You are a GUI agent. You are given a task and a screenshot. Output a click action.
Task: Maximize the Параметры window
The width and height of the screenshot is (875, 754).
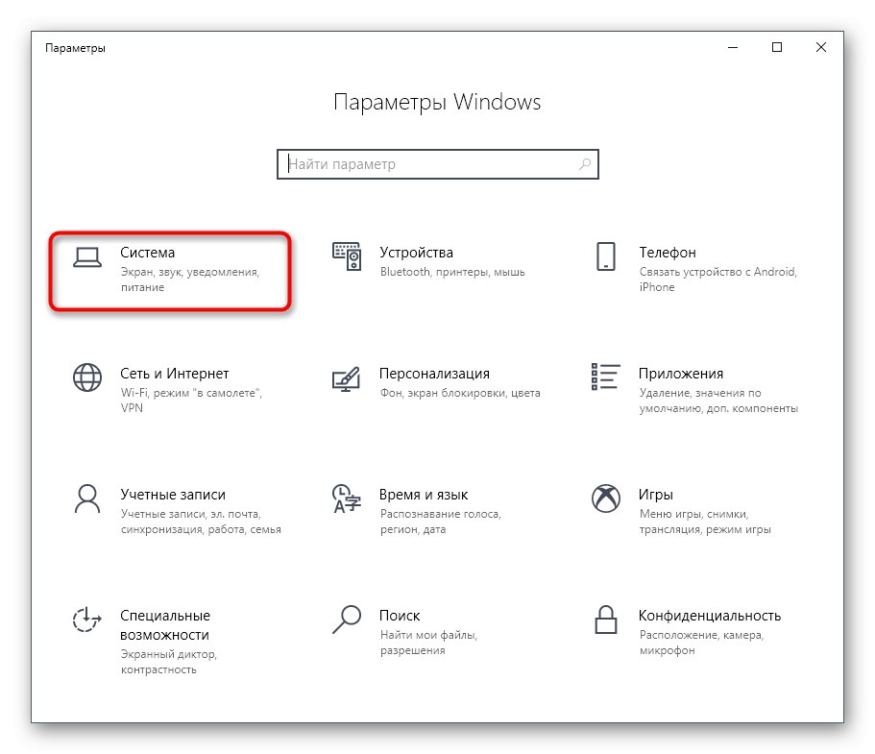coord(777,47)
